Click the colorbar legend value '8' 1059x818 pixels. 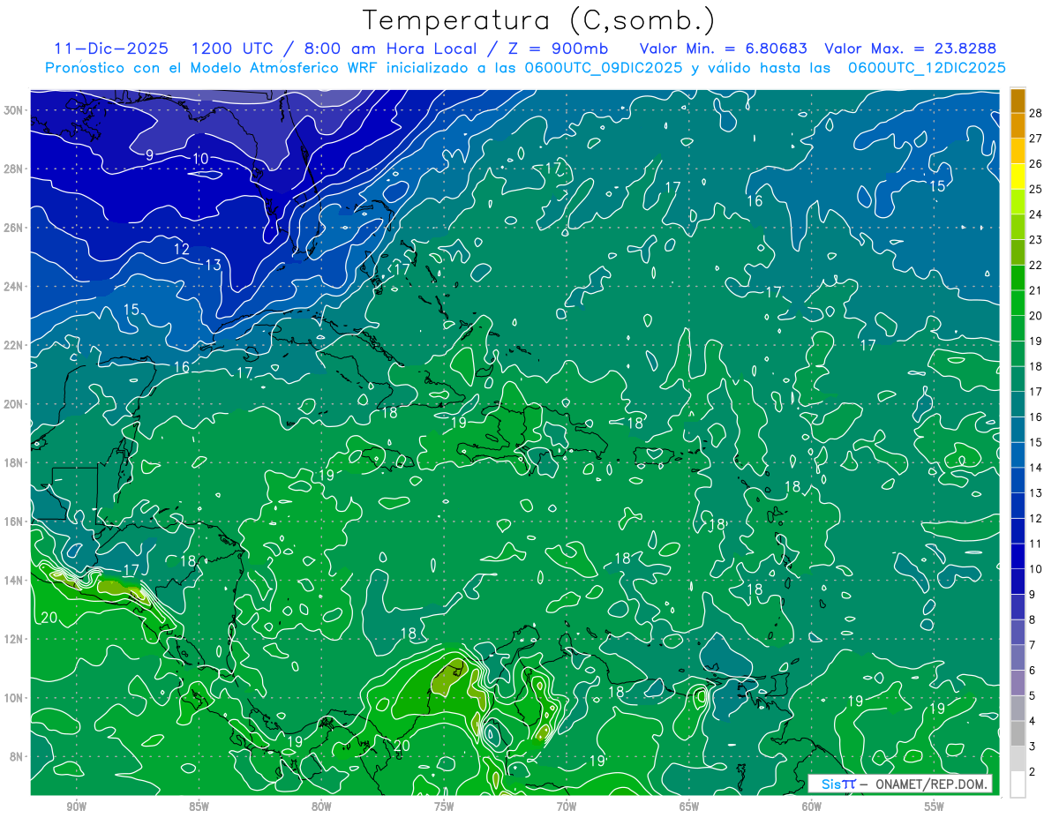click(x=1032, y=619)
